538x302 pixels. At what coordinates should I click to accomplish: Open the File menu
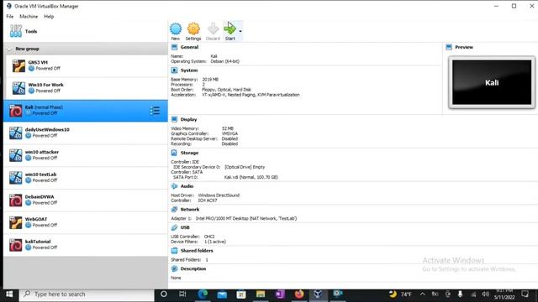click(10, 17)
